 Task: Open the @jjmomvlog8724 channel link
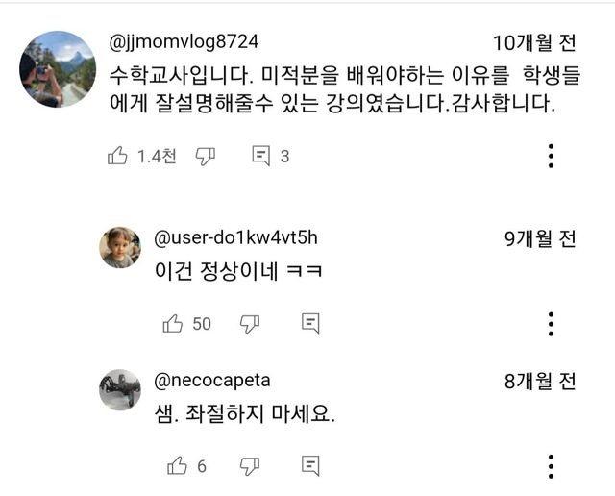click(184, 42)
